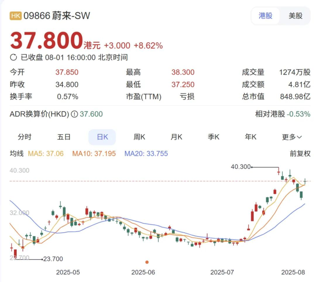This screenshot has height=282, width=316.
Task: Click the +8.62% change percentage
Action: (148, 46)
